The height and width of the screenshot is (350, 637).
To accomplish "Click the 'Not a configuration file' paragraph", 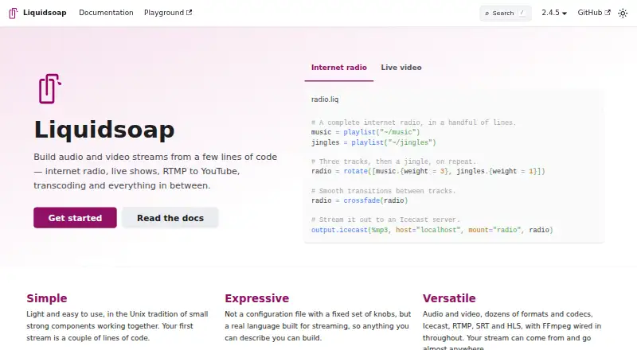I will [318, 325].
